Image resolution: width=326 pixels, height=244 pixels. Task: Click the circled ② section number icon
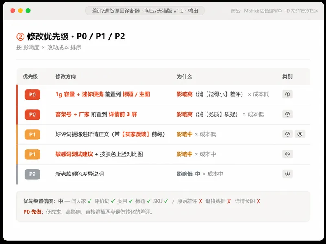coord(20,37)
